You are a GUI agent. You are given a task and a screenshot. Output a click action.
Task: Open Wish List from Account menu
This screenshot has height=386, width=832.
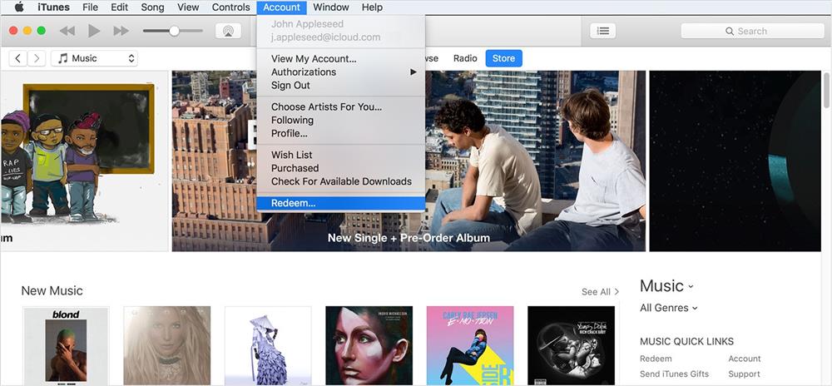[x=340, y=155]
